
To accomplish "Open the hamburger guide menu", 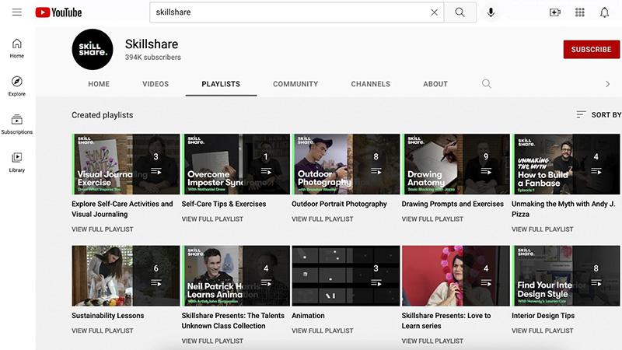I will coord(16,12).
